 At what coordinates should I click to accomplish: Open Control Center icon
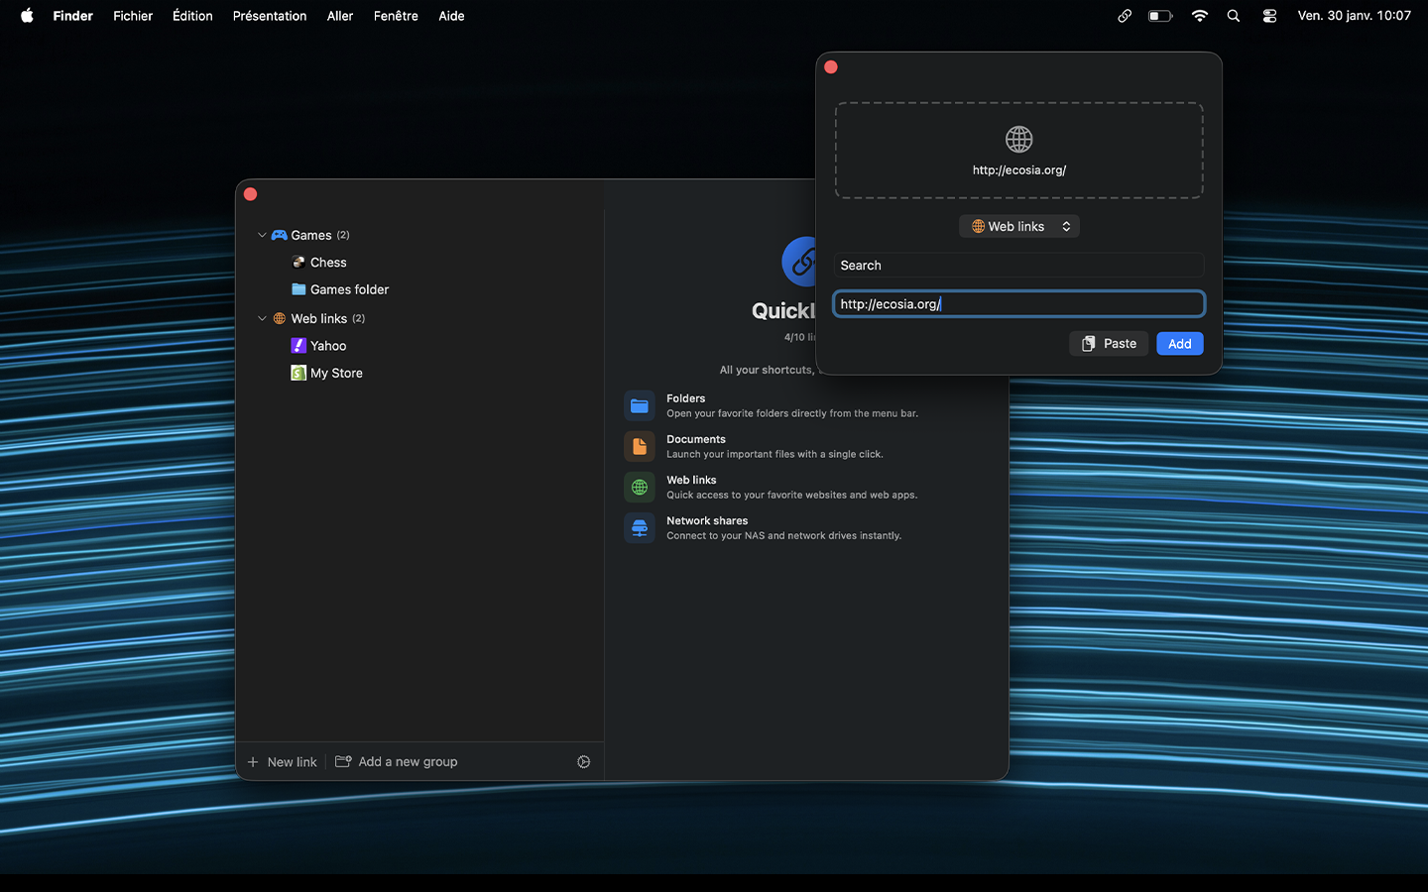pyautogui.click(x=1269, y=16)
